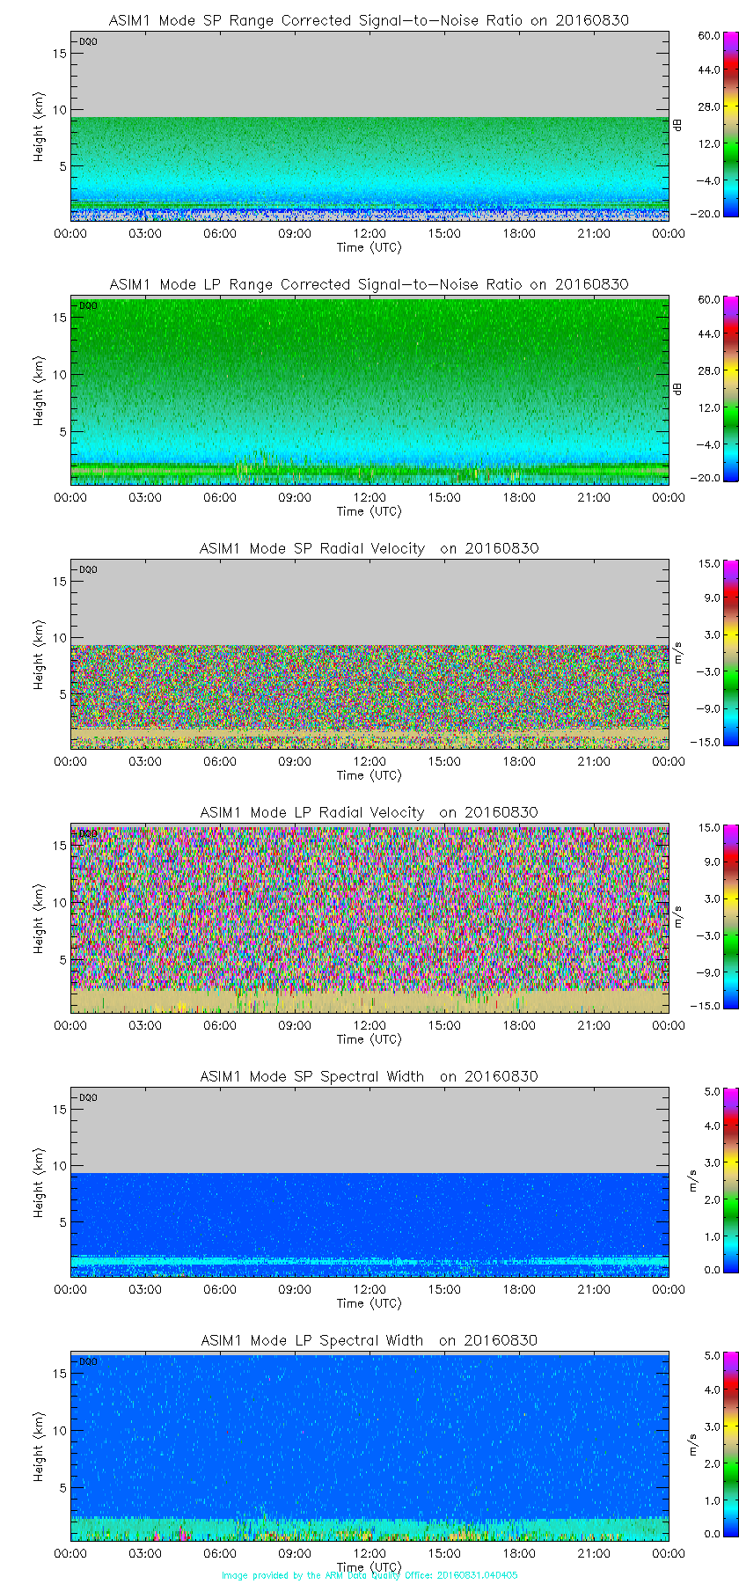This screenshot has width=739, height=1584.
Task: Click the SP Signal-to-Noise Ratio plot title
Action: [x=369, y=20]
